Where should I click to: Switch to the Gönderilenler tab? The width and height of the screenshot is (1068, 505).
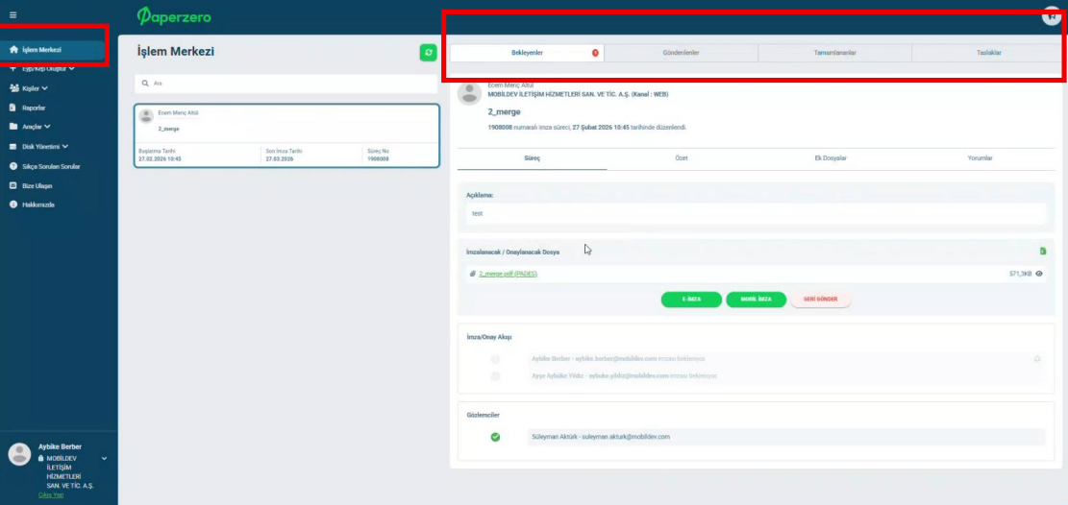[x=681, y=53]
